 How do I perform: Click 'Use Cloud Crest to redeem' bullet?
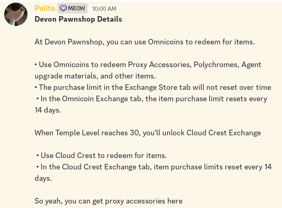(102, 155)
